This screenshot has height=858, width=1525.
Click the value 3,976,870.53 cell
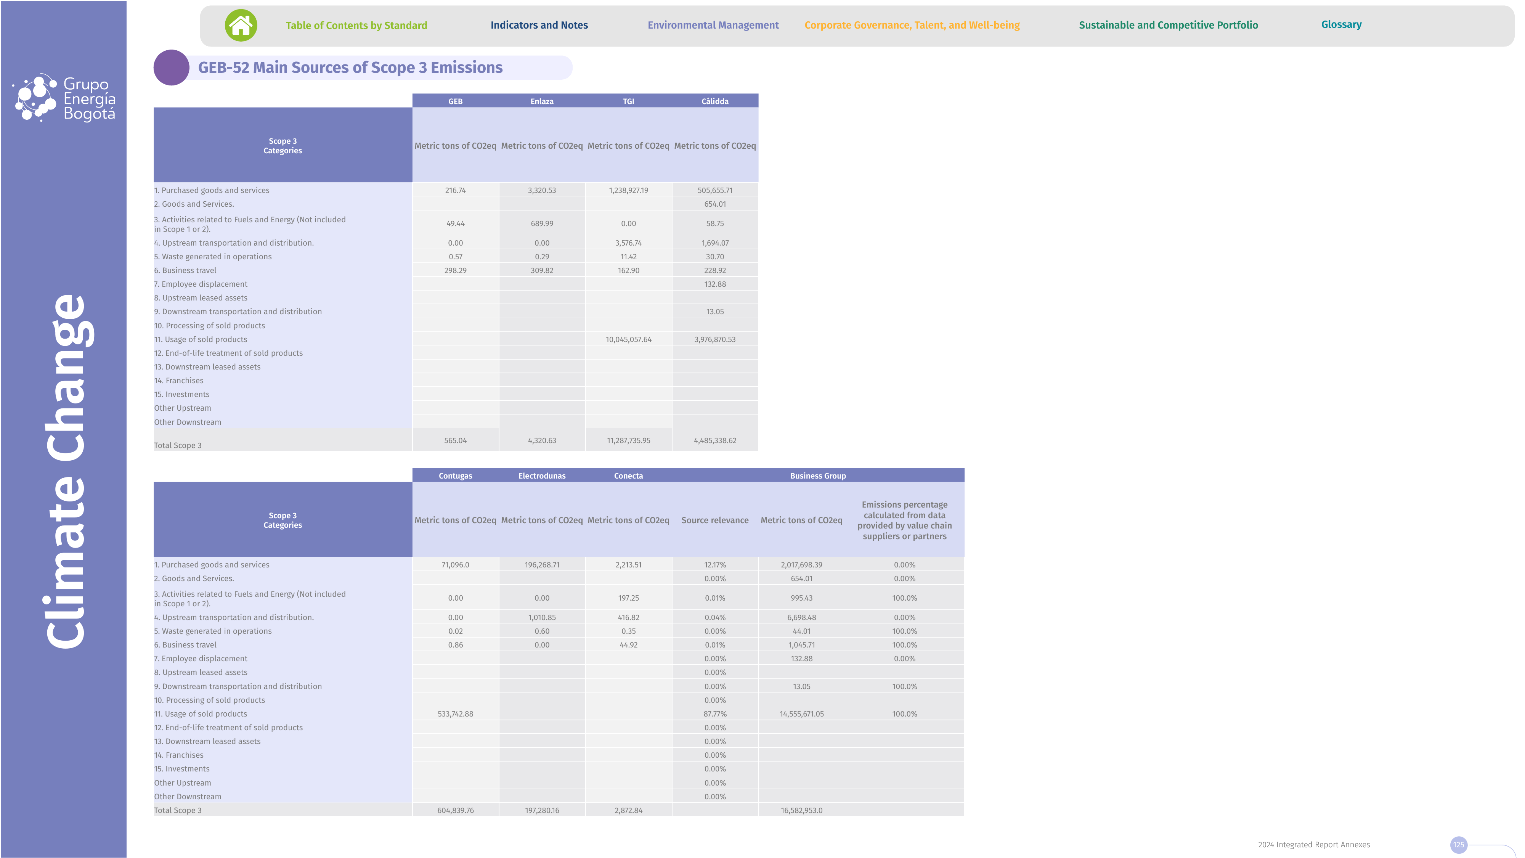715,340
